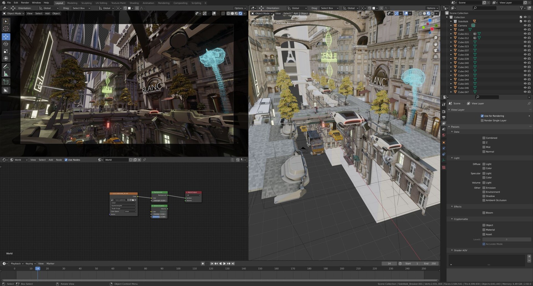This screenshot has width=533, height=286.
Task: Open the Node menu in shader editor
Action: pos(59,160)
